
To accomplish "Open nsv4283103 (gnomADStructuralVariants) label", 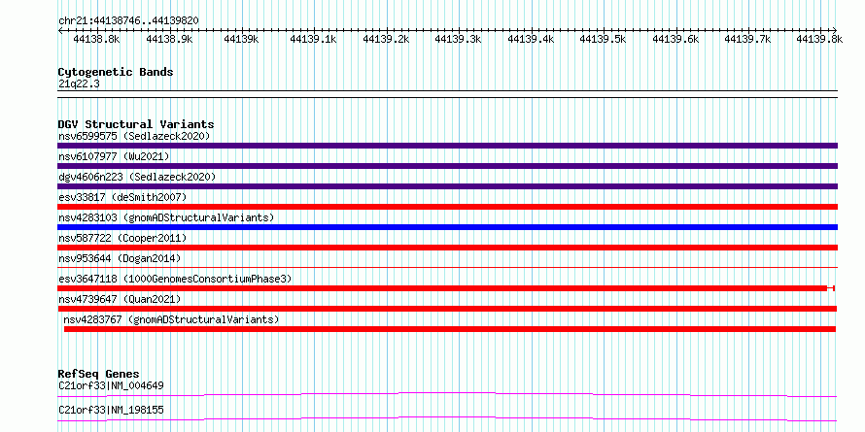I will pos(166,217).
